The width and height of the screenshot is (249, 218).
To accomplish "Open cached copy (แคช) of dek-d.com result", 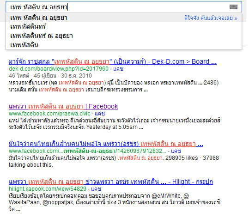I will pyautogui.click(x=118, y=69).
